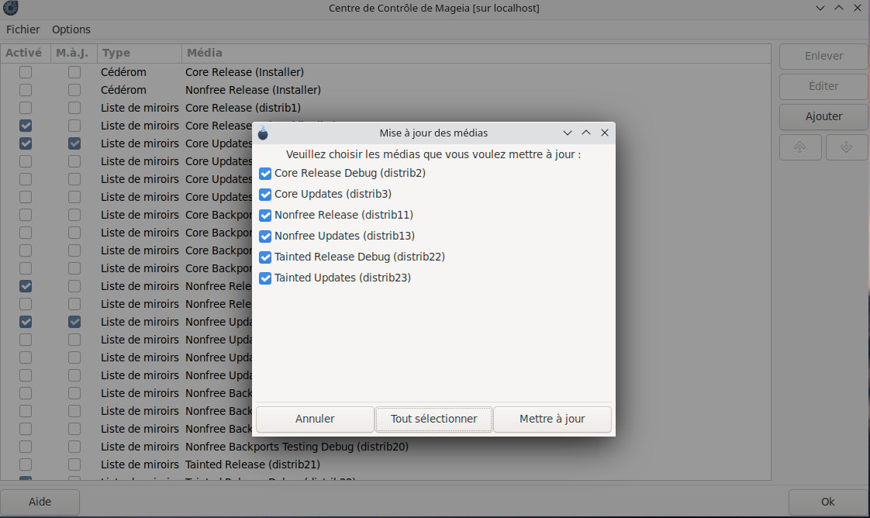Enable Activé checkbox for Core Release (distrib1)

pyautogui.click(x=26, y=108)
